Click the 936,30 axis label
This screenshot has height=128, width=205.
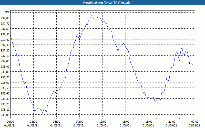click(x=5, y=99)
